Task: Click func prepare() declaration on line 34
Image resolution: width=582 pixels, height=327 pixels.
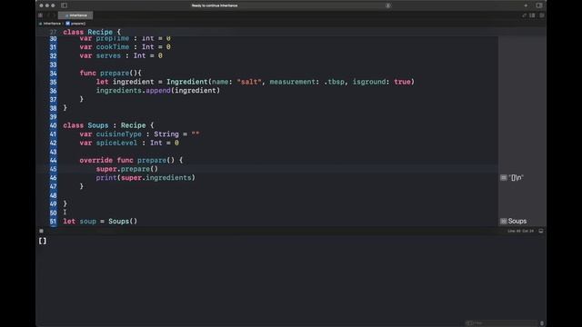Action: point(110,73)
